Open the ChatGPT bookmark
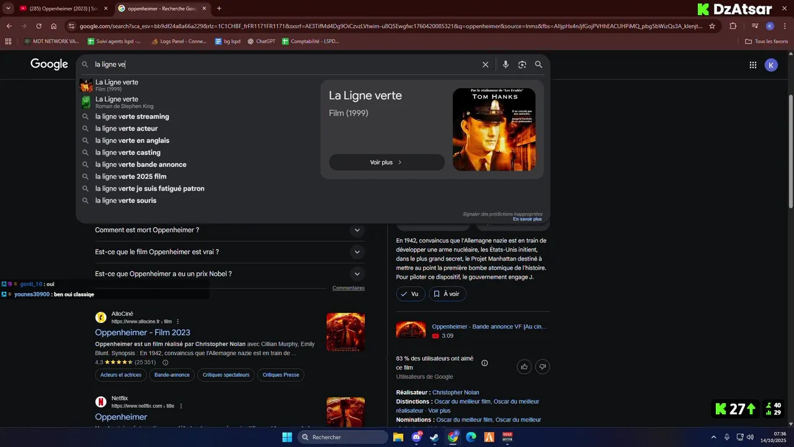The image size is (794, 447). [261, 42]
